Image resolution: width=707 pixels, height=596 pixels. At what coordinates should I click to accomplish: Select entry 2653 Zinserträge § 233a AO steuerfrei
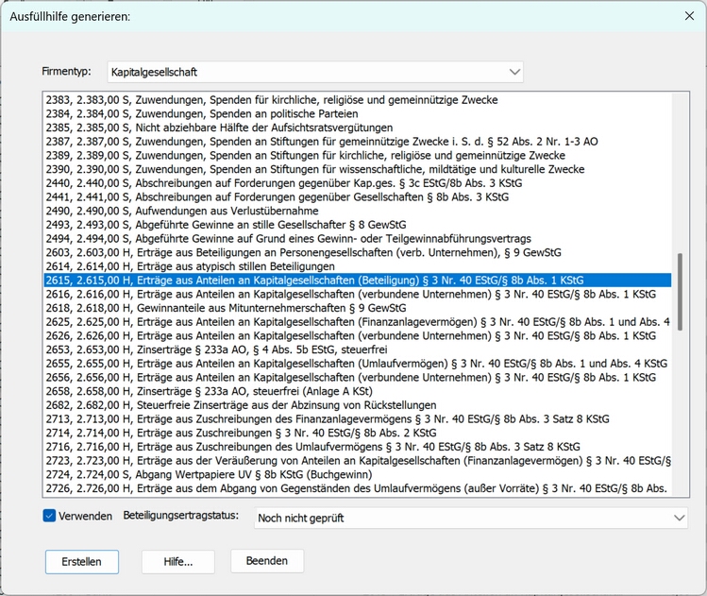358,349
